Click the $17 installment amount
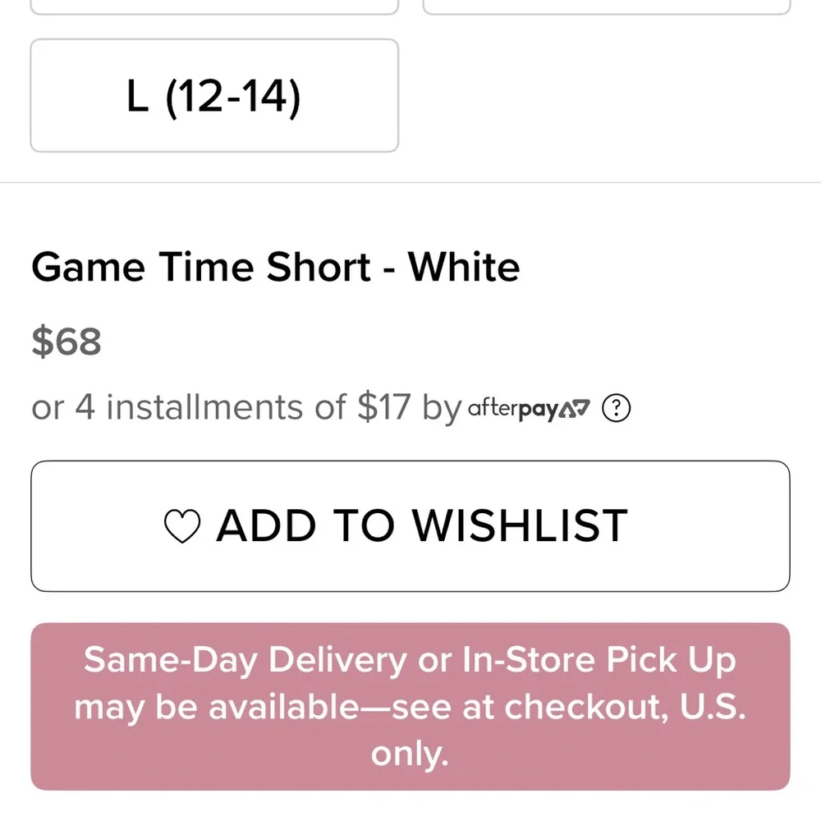The width and height of the screenshot is (821, 821). click(x=383, y=407)
